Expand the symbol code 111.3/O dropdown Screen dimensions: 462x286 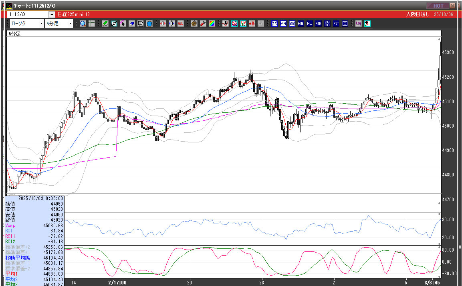point(51,14)
